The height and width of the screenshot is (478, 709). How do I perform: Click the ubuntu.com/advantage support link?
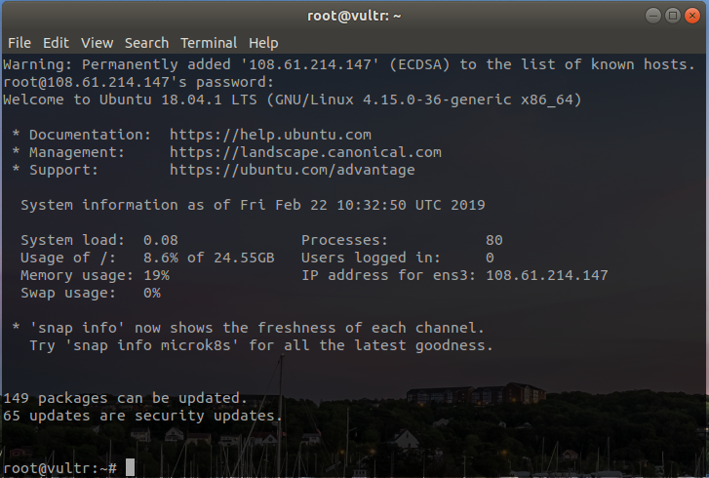(x=292, y=170)
